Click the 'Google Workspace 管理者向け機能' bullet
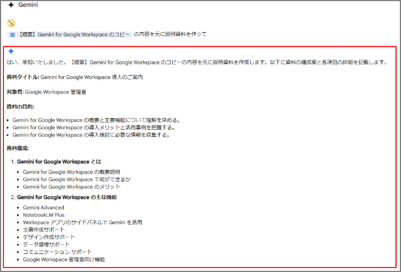This screenshot has width=401, height=272. (64, 260)
